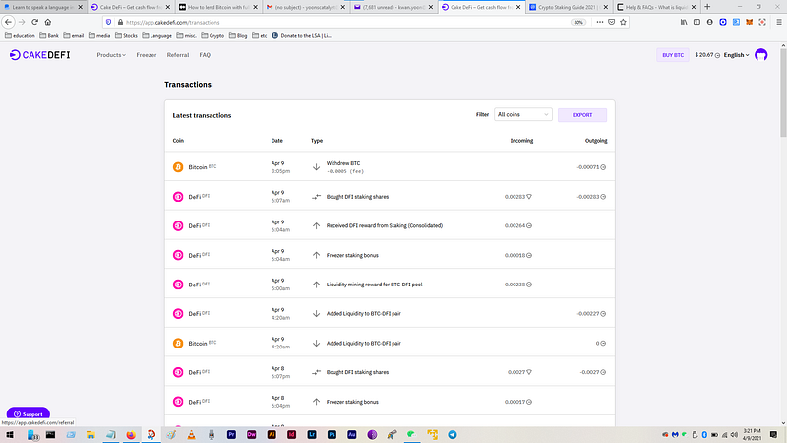This screenshot has height=443, width=787.
Task: Click the BUY BTC button
Action: (x=673, y=55)
